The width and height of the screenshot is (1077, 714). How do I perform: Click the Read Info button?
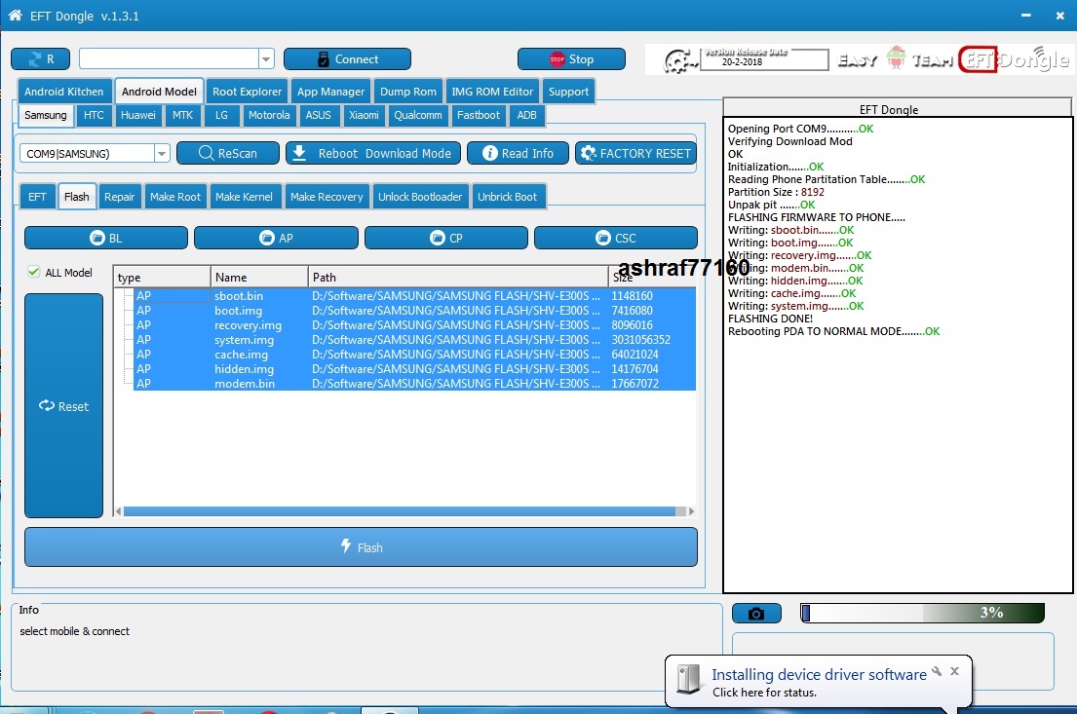pyautogui.click(x=518, y=153)
